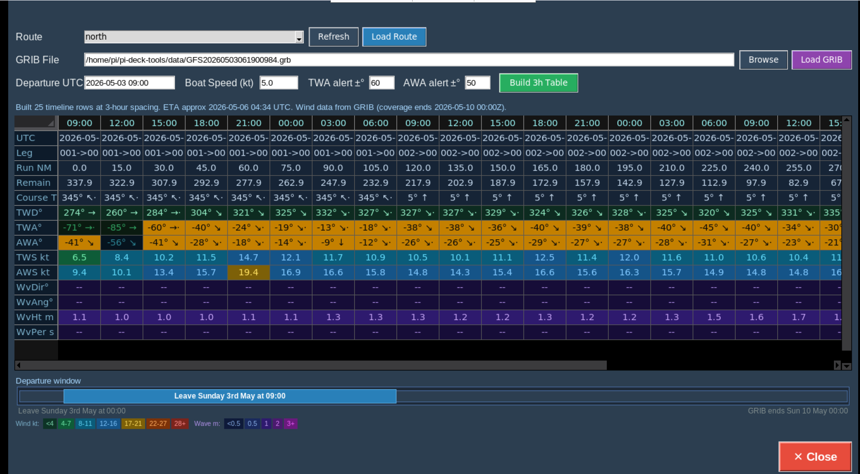Click the AWA cell showing -56°
The width and height of the screenshot is (860, 474).
coord(122,242)
